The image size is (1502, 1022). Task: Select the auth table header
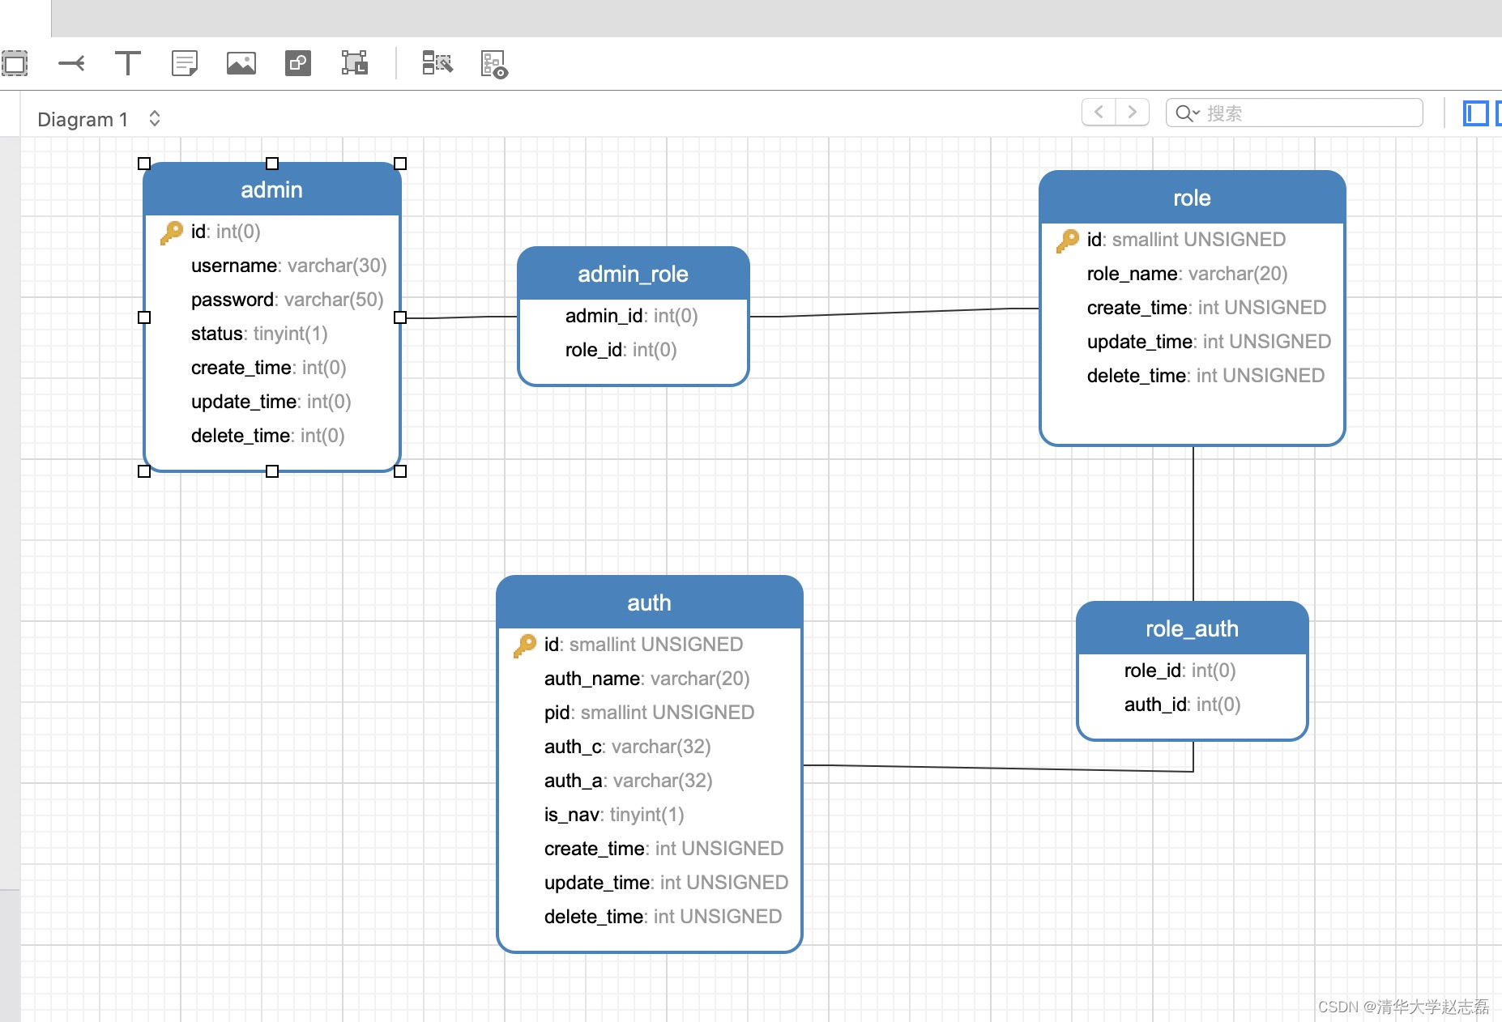coord(649,603)
